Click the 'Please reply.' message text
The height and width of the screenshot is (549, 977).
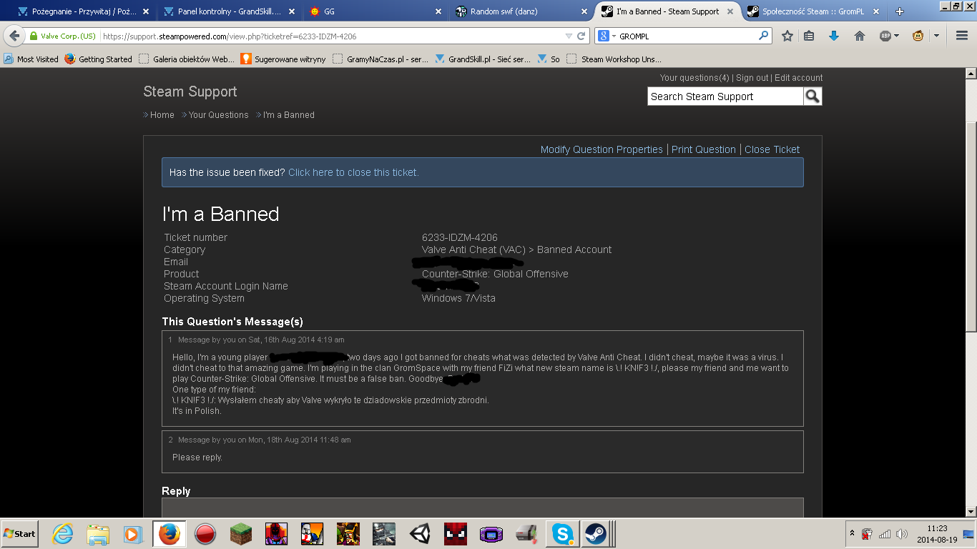pyautogui.click(x=197, y=457)
